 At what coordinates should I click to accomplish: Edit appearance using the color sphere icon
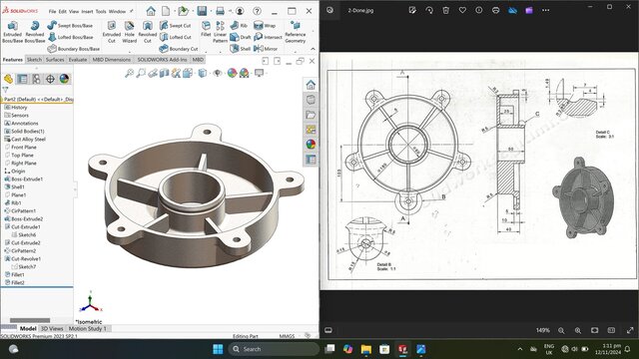232,73
